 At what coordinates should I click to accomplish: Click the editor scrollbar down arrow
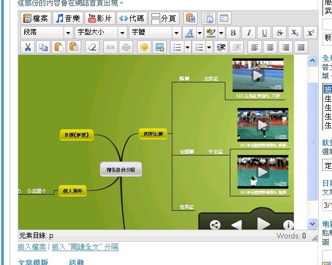click(312, 224)
